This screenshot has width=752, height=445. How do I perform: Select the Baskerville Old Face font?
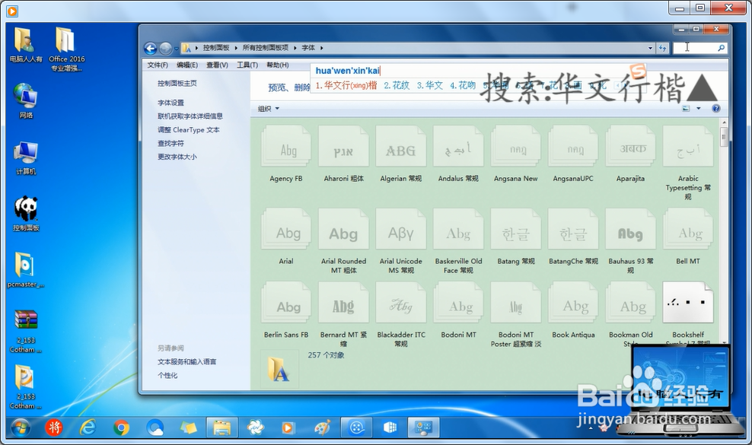point(458,229)
